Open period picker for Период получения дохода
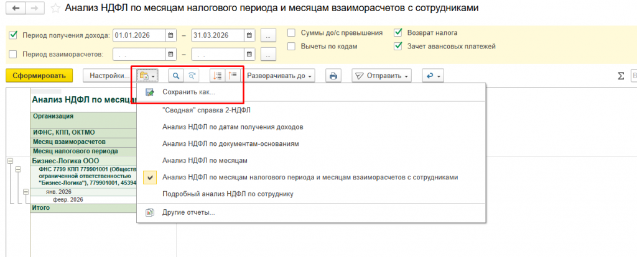637x257 pixels. [268, 35]
